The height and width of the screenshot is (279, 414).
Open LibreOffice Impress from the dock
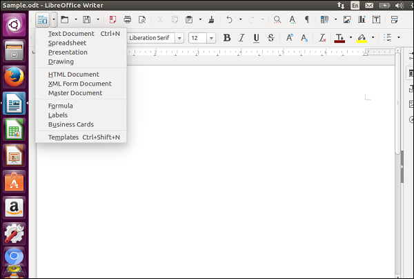pyautogui.click(x=14, y=155)
